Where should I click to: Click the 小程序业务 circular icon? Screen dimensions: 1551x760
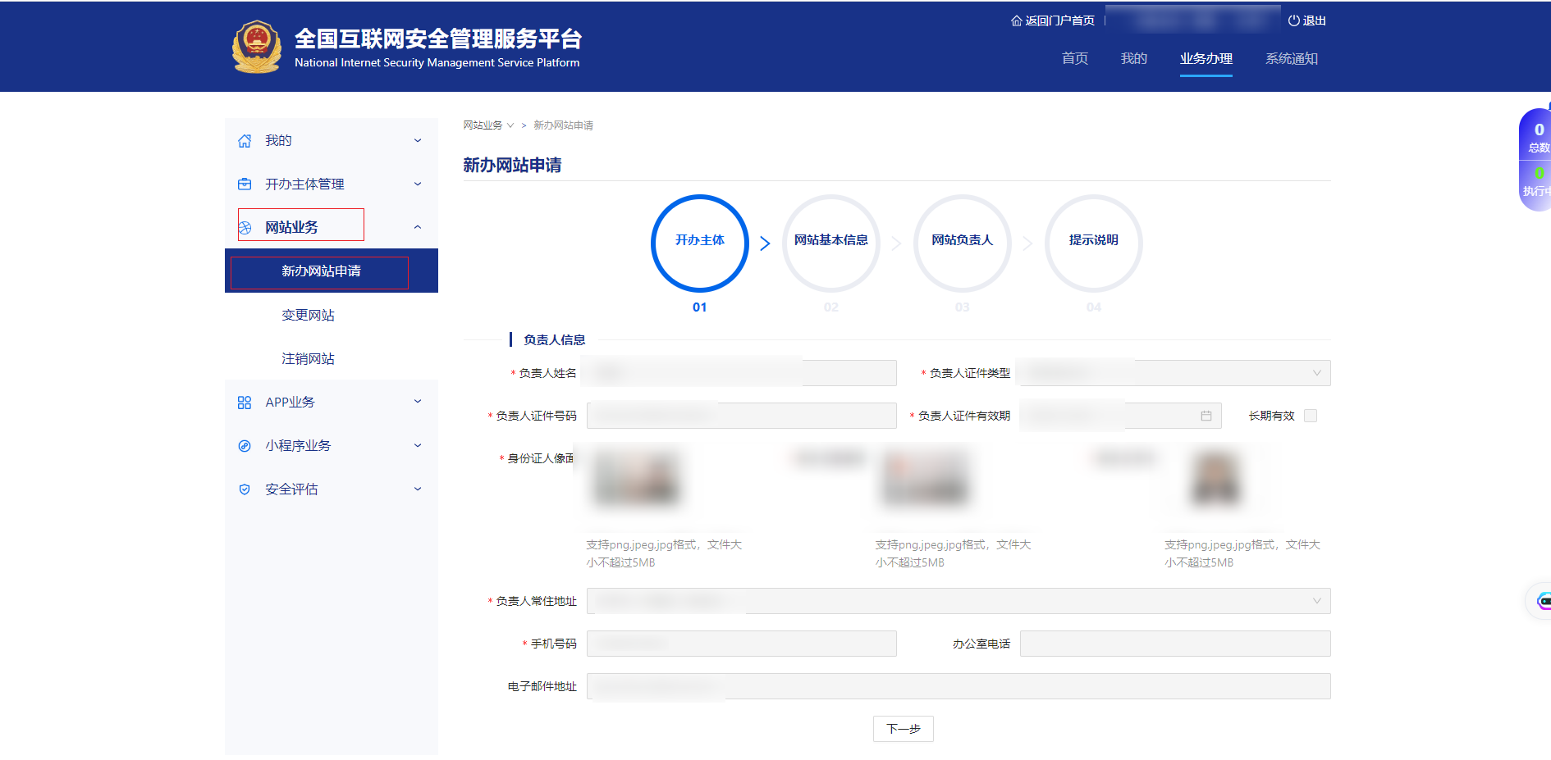pos(245,446)
